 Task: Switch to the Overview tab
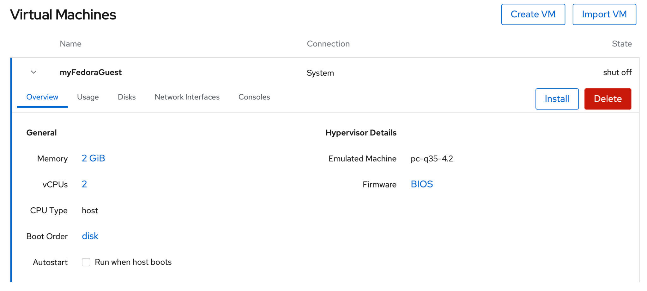click(42, 97)
